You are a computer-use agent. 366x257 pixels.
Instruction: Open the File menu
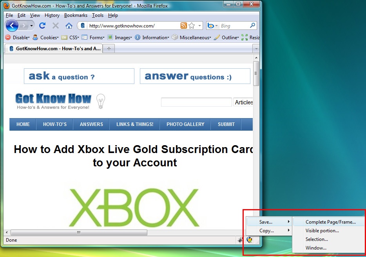[9, 15]
